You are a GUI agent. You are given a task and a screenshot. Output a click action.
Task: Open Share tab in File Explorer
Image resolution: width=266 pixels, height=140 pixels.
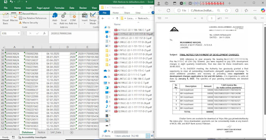point(127,13)
